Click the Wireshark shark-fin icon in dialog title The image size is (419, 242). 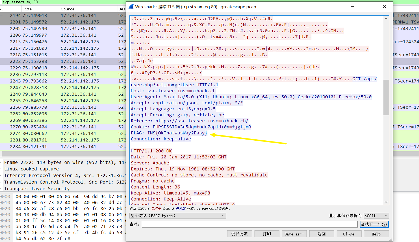point(131,7)
